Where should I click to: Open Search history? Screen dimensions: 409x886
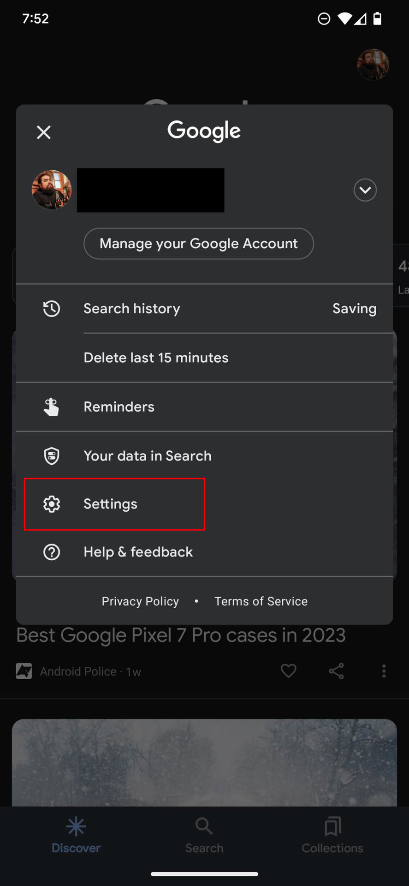(132, 308)
